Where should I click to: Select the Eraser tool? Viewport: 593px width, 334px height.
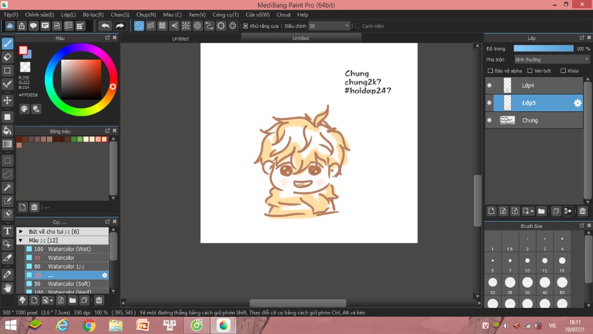click(7, 57)
